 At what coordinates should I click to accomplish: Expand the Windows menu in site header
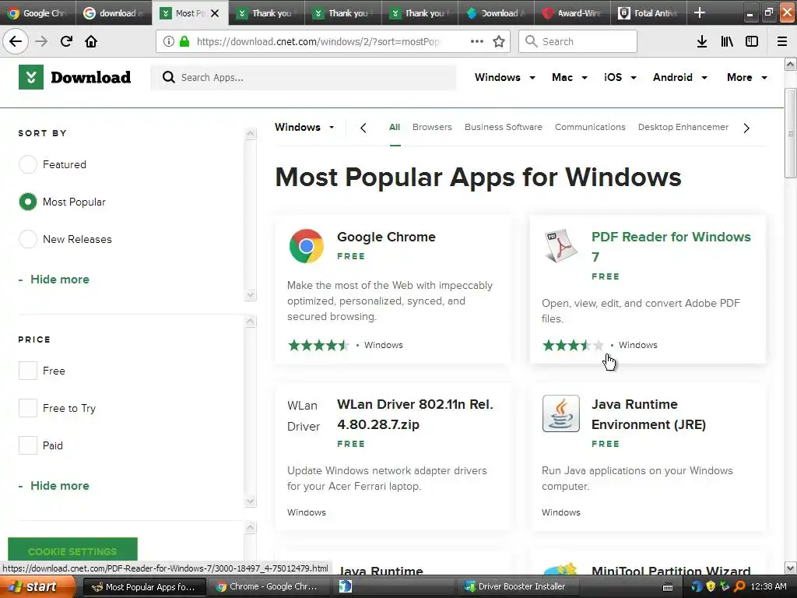[x=504, y=77]
